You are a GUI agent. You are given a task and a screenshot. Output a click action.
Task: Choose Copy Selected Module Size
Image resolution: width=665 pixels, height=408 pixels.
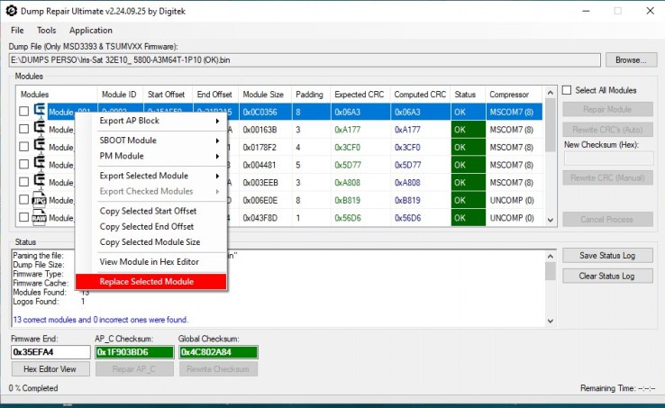pyautogui.click(x=151, y=241)
